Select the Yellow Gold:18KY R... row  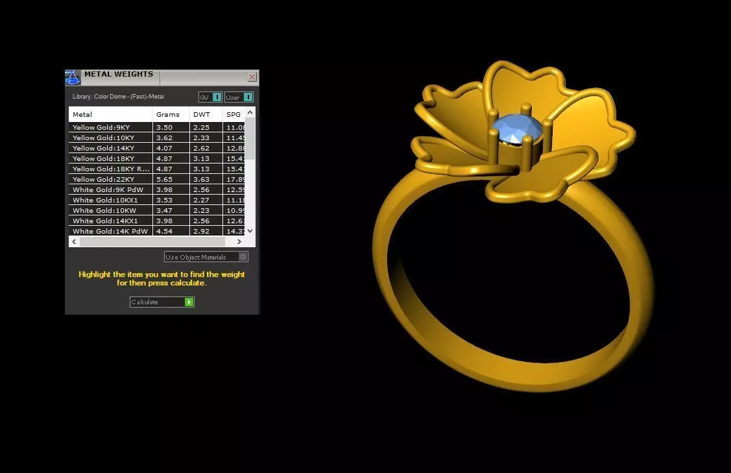coord(157,169)
